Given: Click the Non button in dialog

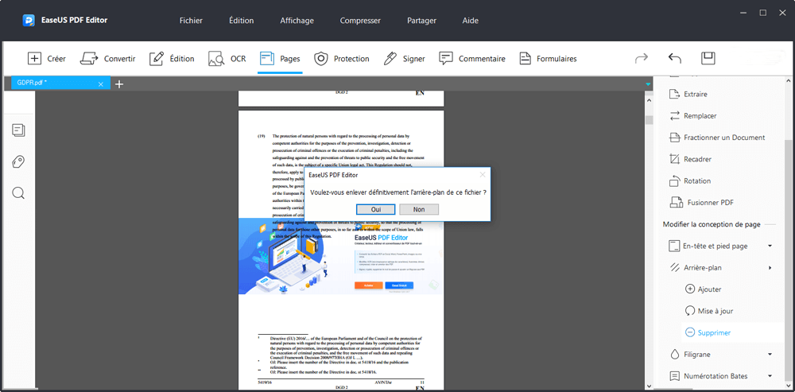Looking at the screenshot, I should (x=419, y=209).
